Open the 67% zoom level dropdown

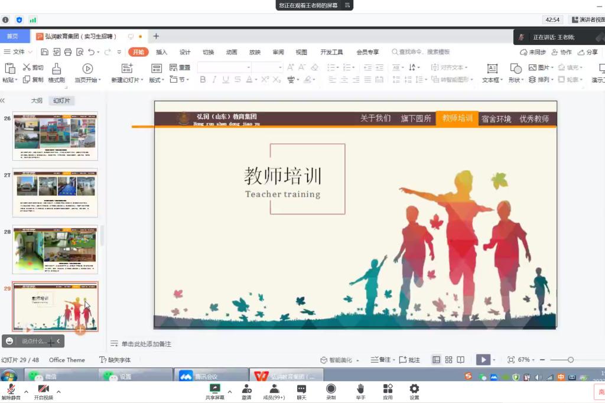[526, 360]
